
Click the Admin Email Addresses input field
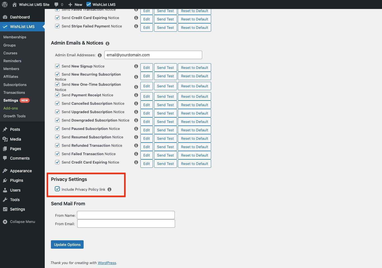pyautogui.click(x=153, y=55)
